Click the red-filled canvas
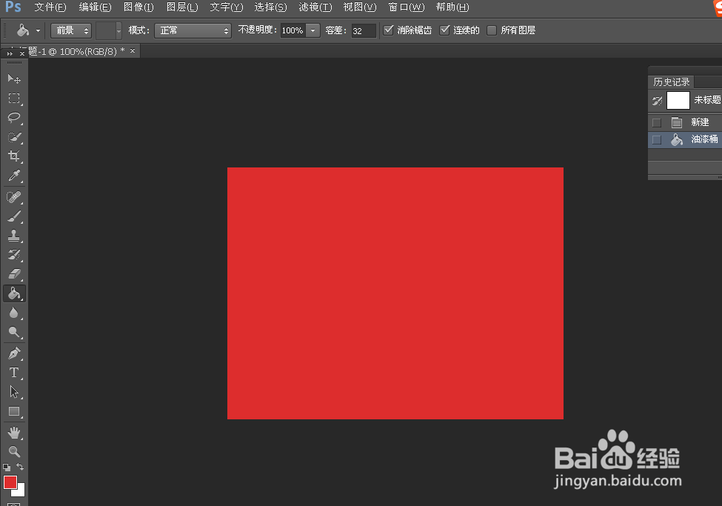The width and height of the screenshot is (722, 506). (395, 293)
